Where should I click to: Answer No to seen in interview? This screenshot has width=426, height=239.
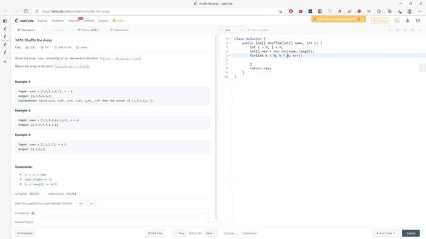click(91, 204)
